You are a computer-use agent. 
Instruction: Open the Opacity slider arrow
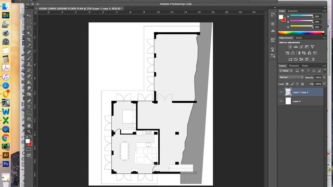click(324, 77)
